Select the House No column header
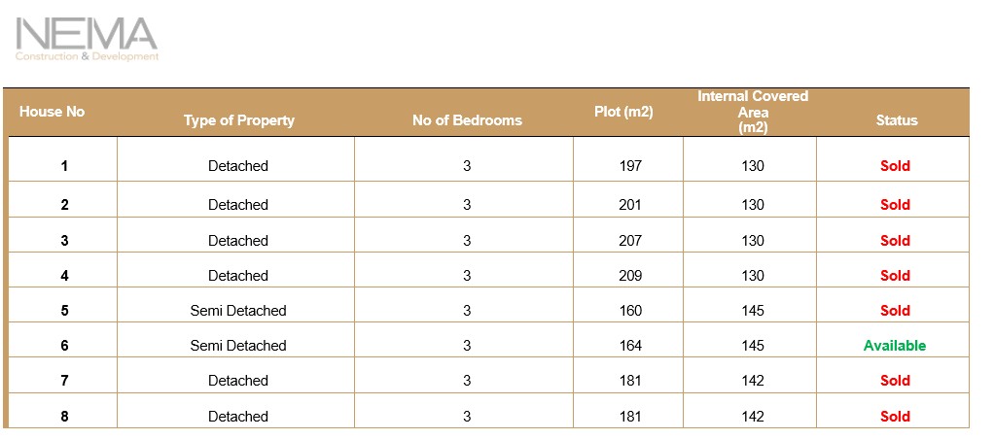 (52, 112)
